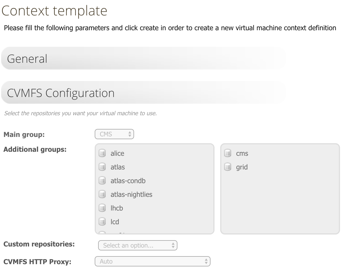Select the atlas-nightlies repository label

click(131, 195)
